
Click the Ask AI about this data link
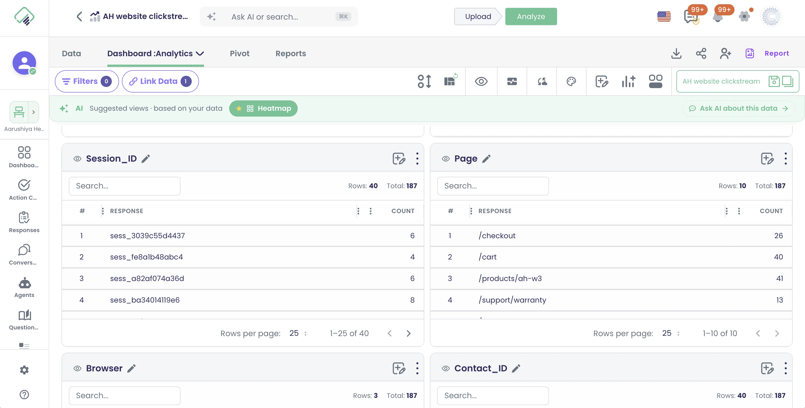[x=739, y=109]
